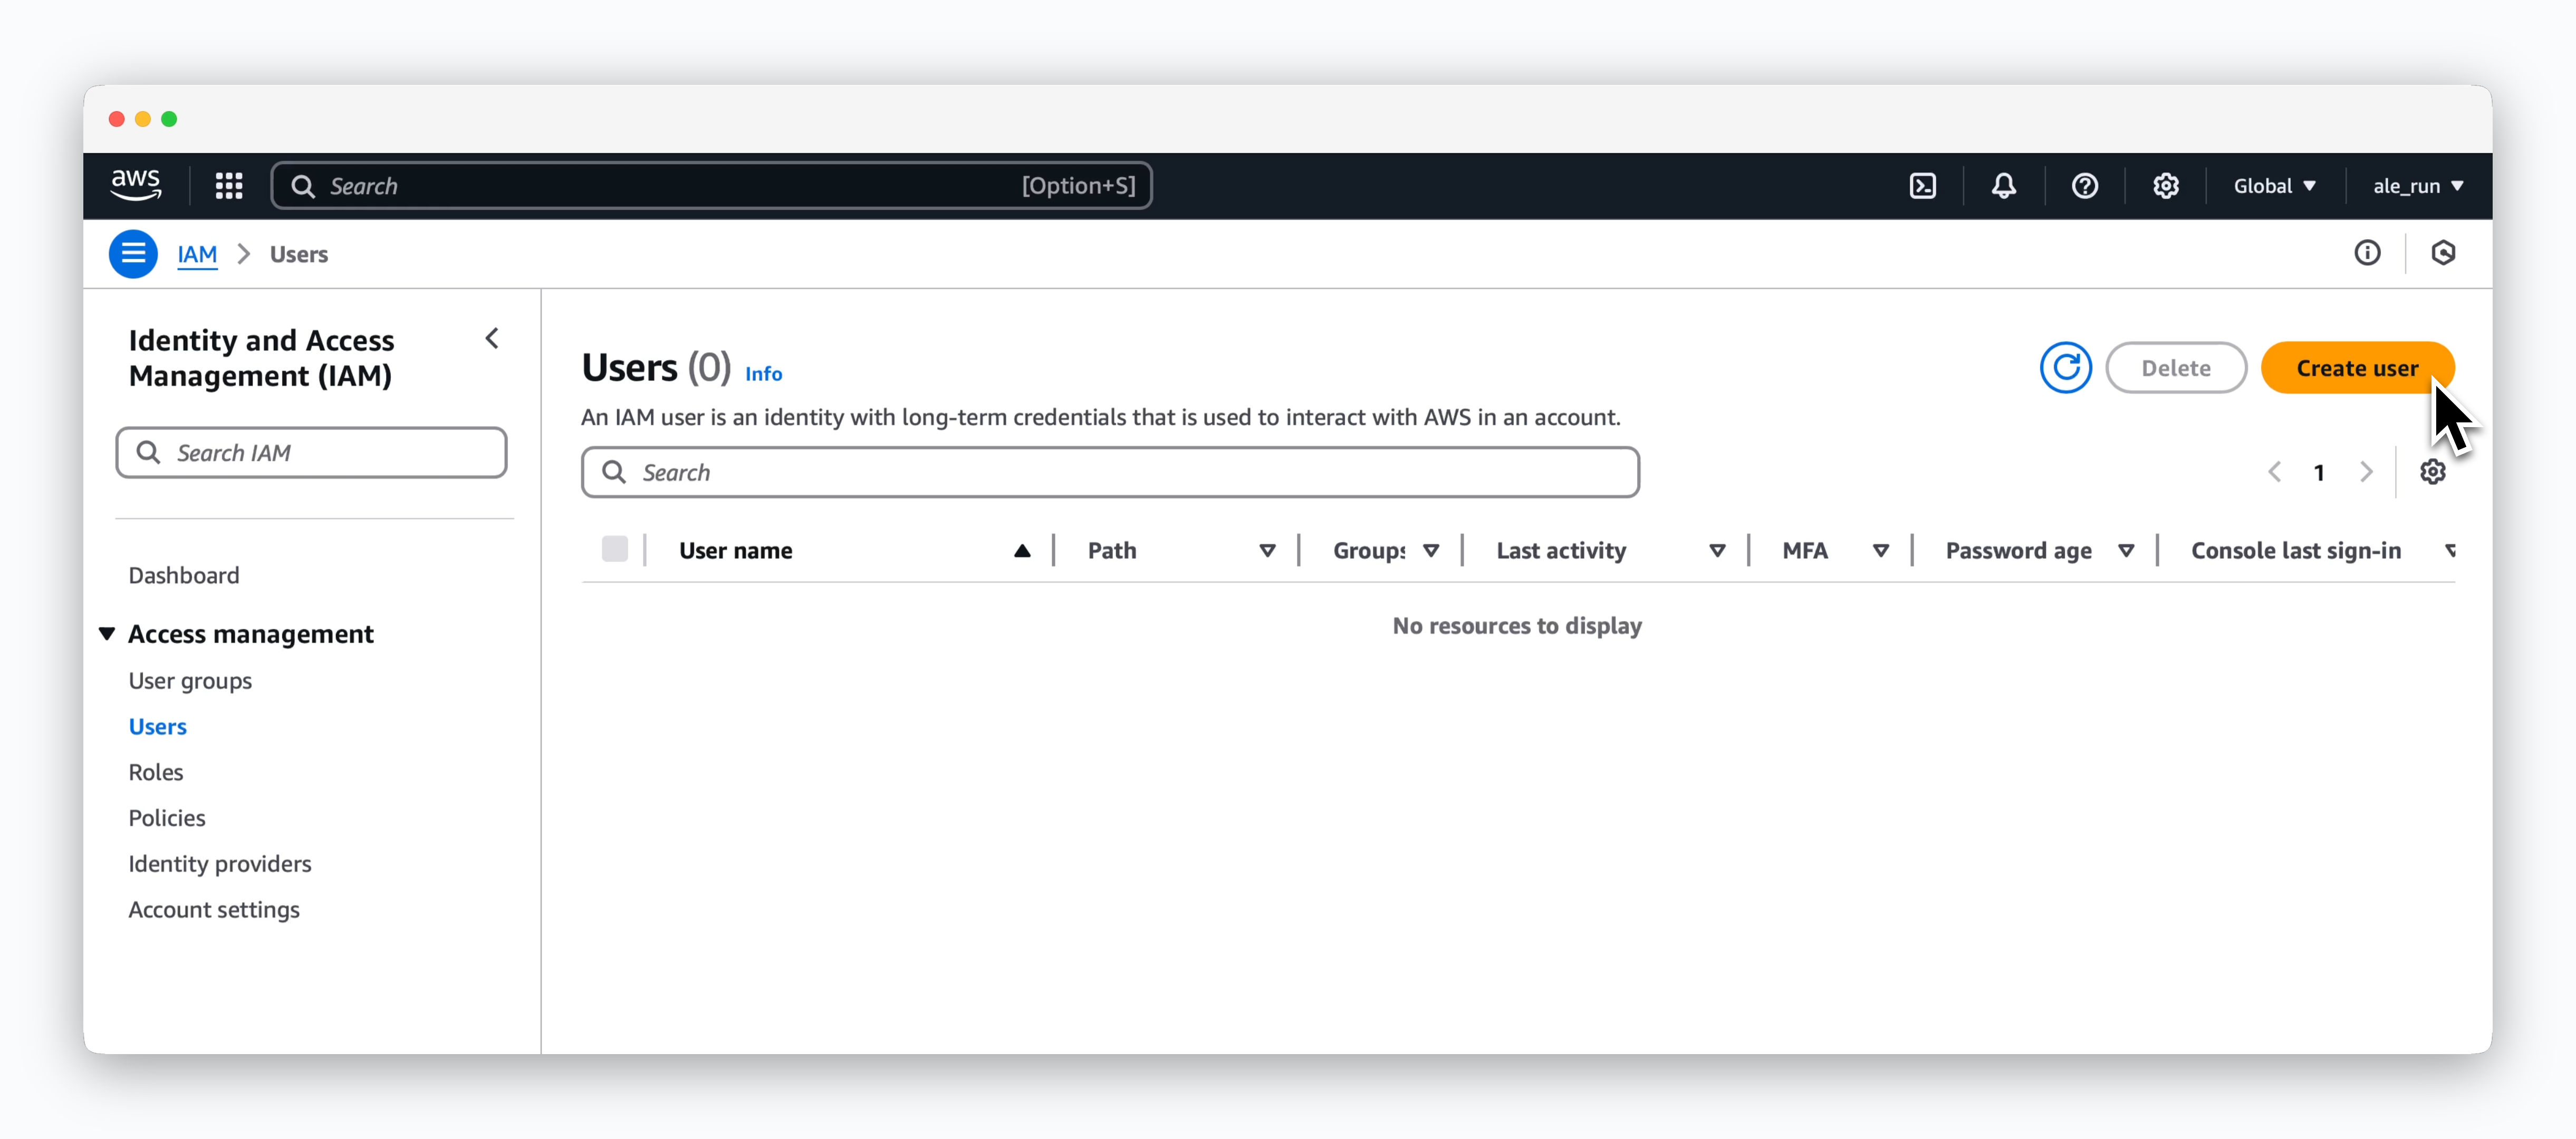
Task: Open Identity providers in the side navigation
Action: (x=220, y=864)
